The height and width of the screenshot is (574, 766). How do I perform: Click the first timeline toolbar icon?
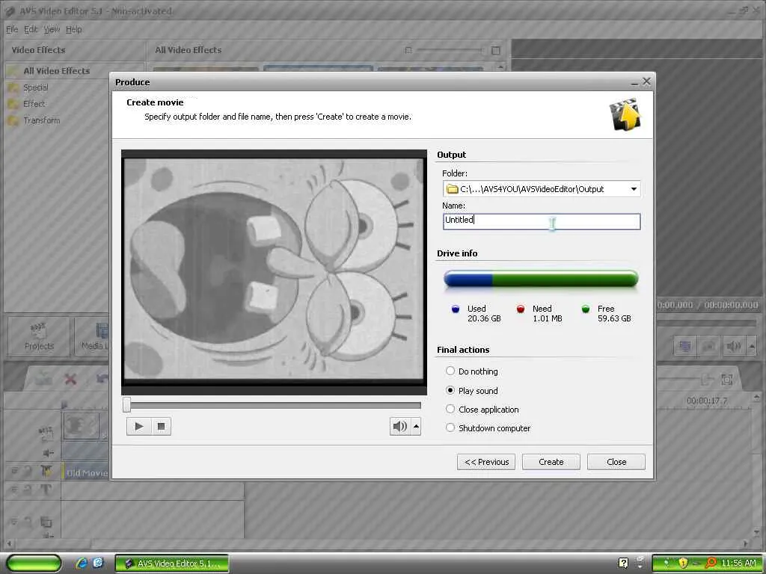tap(43, 378)
